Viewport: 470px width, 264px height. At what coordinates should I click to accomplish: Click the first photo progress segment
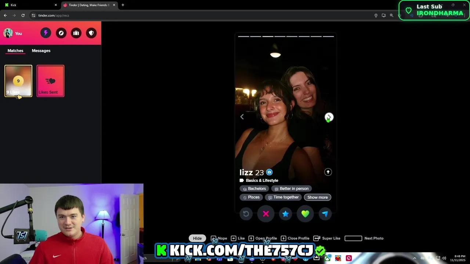243,36
